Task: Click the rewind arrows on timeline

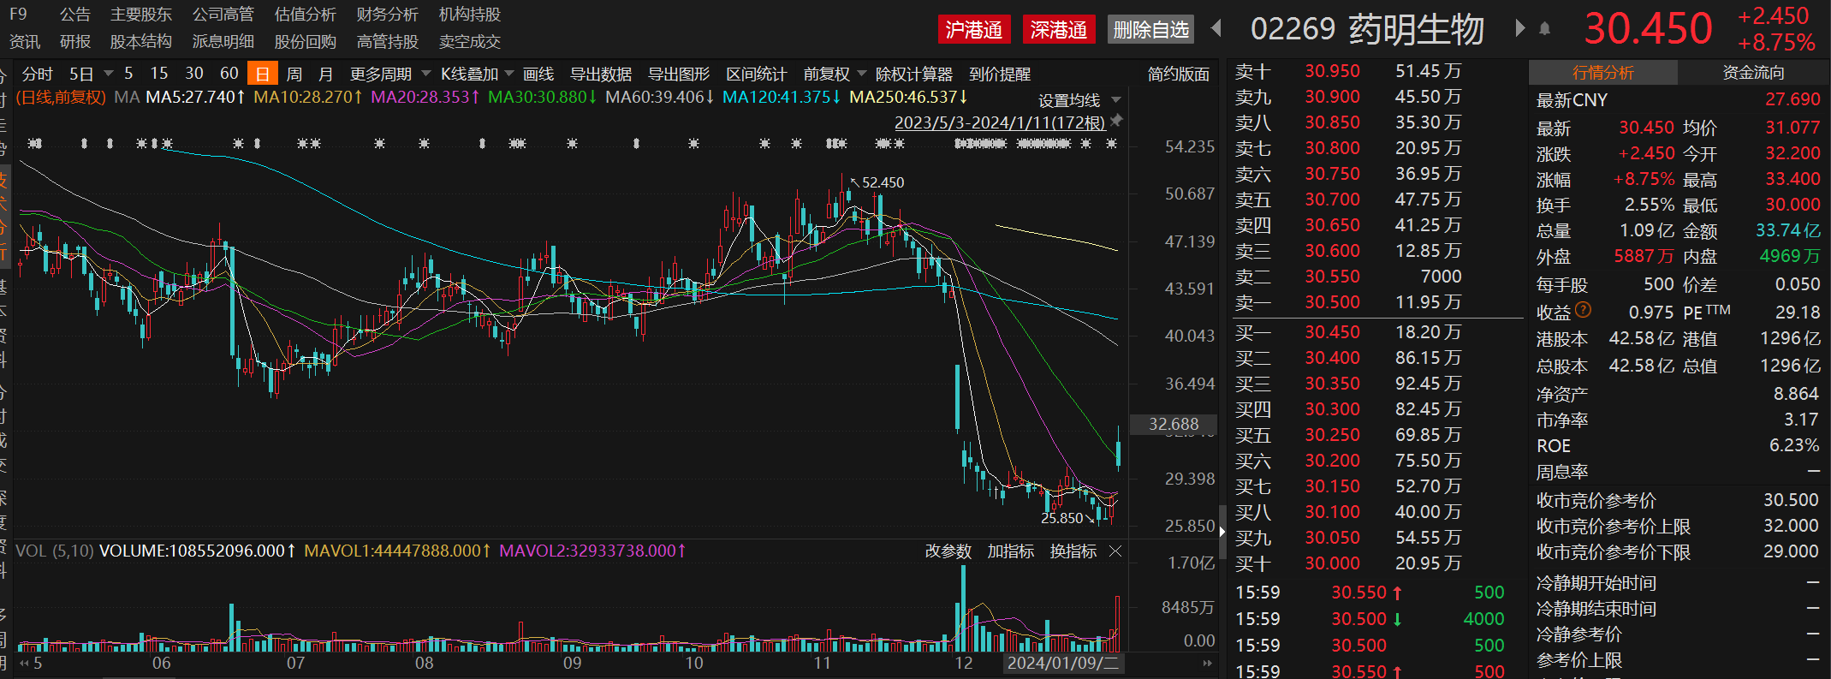Action: (24, 663)
